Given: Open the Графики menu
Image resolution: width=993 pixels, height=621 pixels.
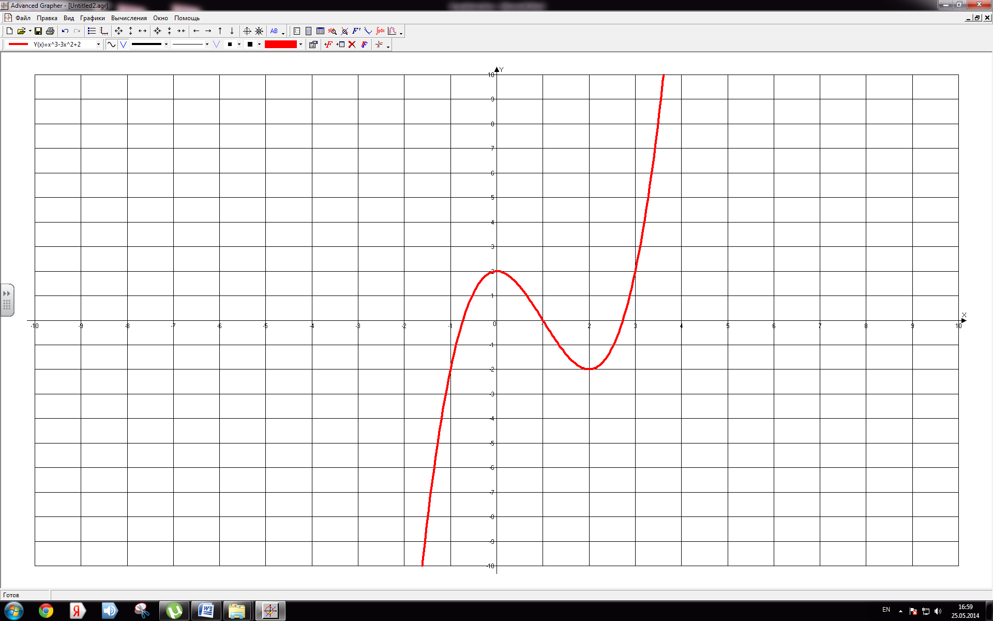Looking at the screenshot, I should pyautogui.click(x=92, y=18).
